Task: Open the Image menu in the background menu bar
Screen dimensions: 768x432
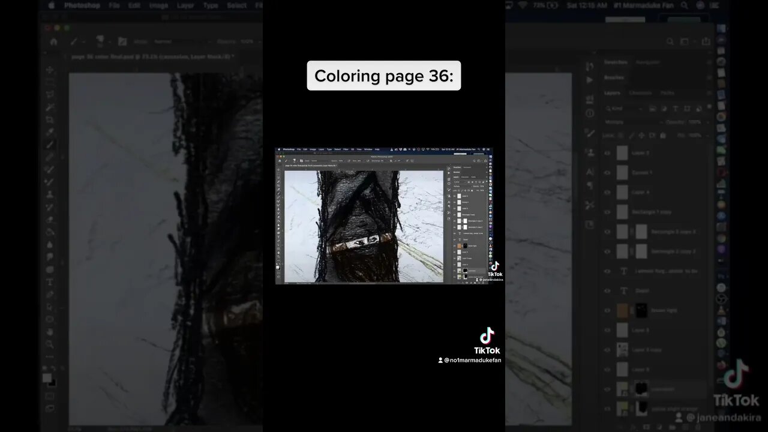Action: point(158,5)
